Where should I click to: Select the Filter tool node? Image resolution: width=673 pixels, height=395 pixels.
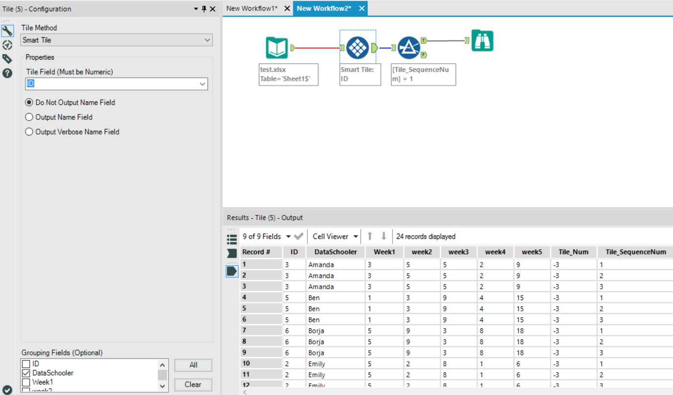pyautogui.click(x=409, y=48)
